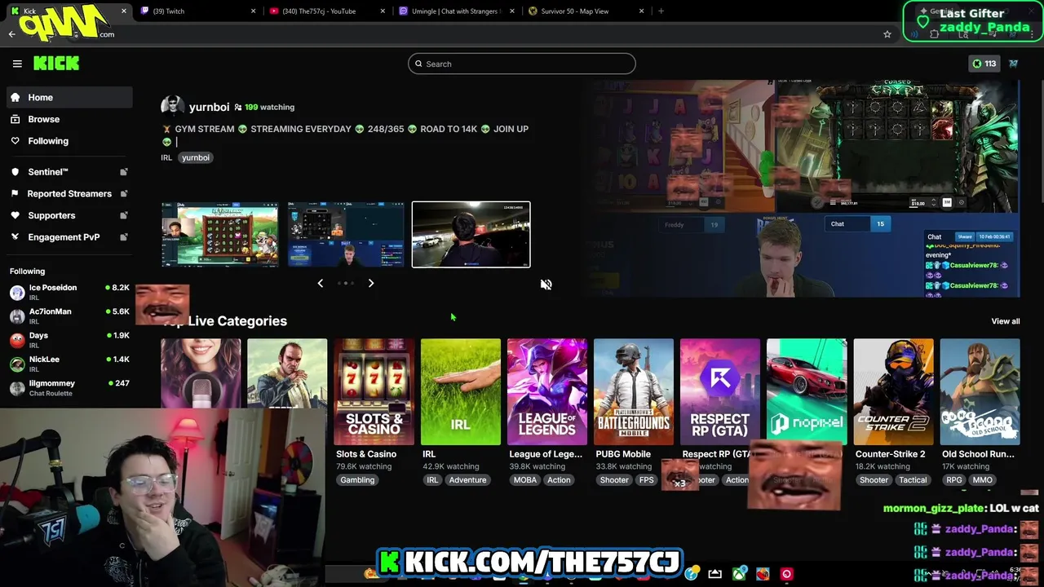
Task: Select the MMO tag
Action: [983, 480]
